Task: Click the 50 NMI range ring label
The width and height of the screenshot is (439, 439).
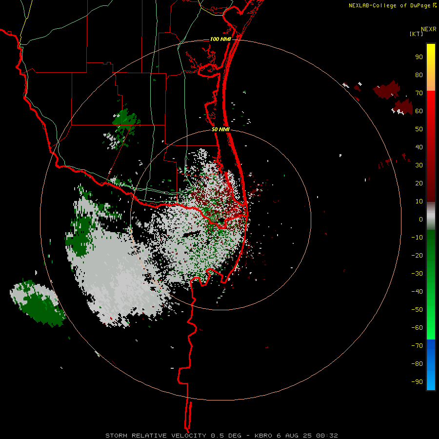Action: pos(220,129)
